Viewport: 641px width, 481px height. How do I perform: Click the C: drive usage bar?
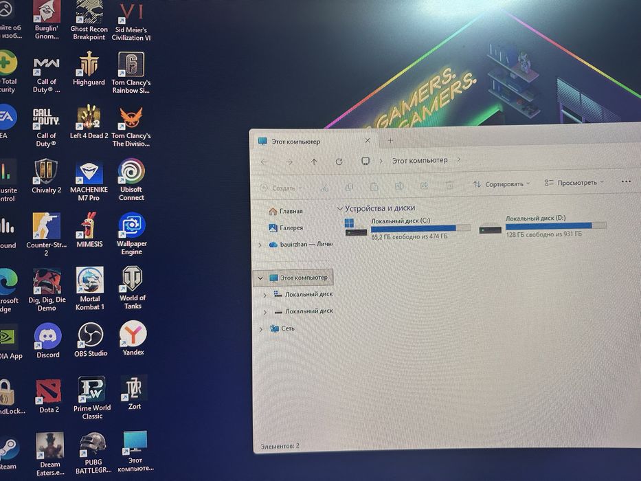tap(420, 228)
